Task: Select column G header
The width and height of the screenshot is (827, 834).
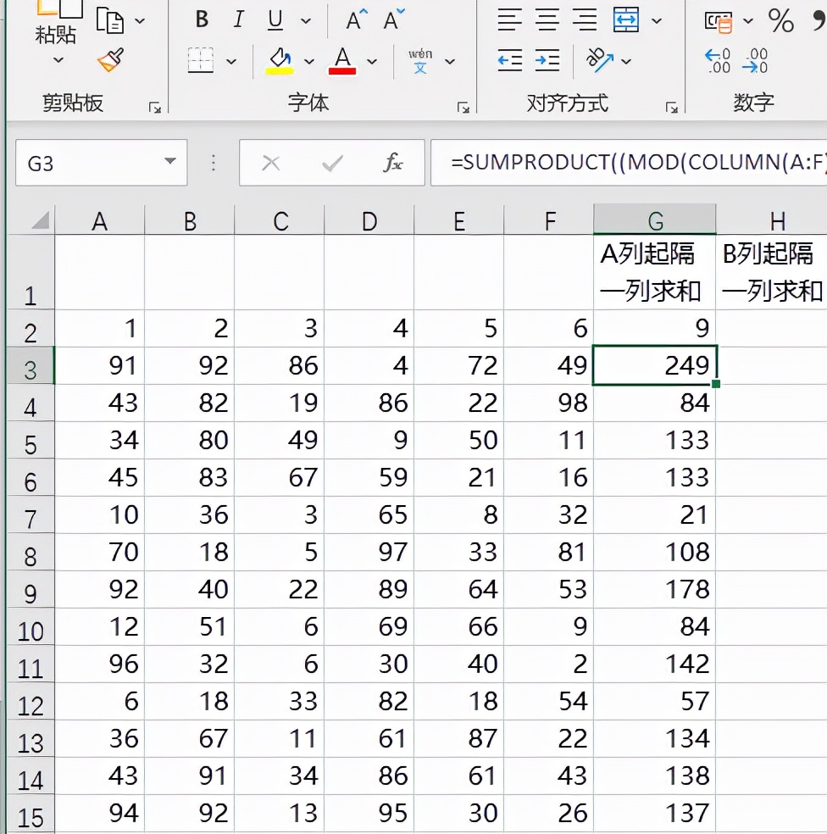Action: coord(655,220)
